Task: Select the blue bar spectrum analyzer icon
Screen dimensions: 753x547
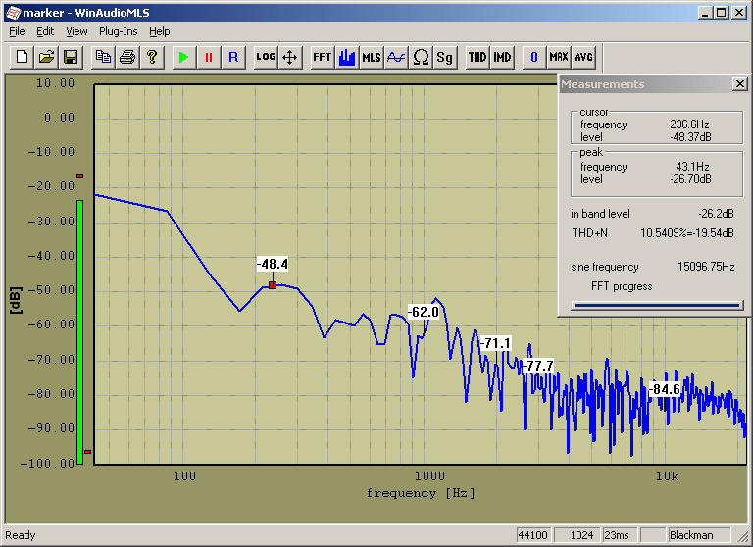Action: click(346, 57)
